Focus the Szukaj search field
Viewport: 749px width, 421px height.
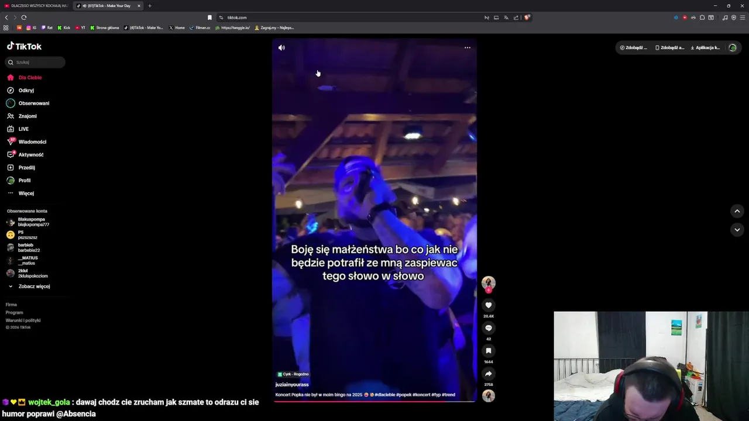(35, 62)
